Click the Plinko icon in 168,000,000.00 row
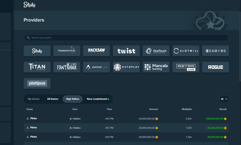 pos(28,118)
